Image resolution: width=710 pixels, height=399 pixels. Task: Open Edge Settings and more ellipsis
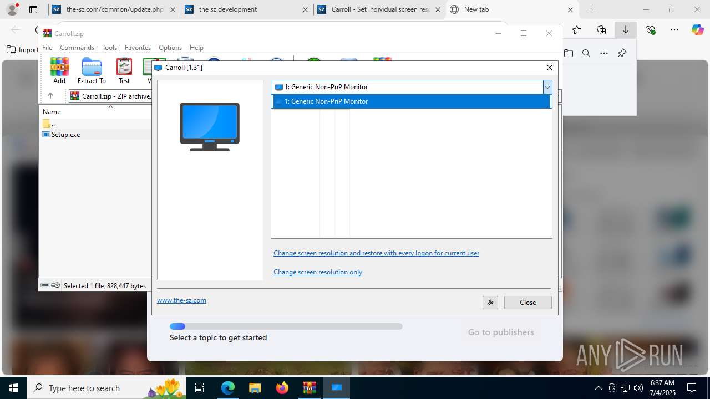[674, 30]
